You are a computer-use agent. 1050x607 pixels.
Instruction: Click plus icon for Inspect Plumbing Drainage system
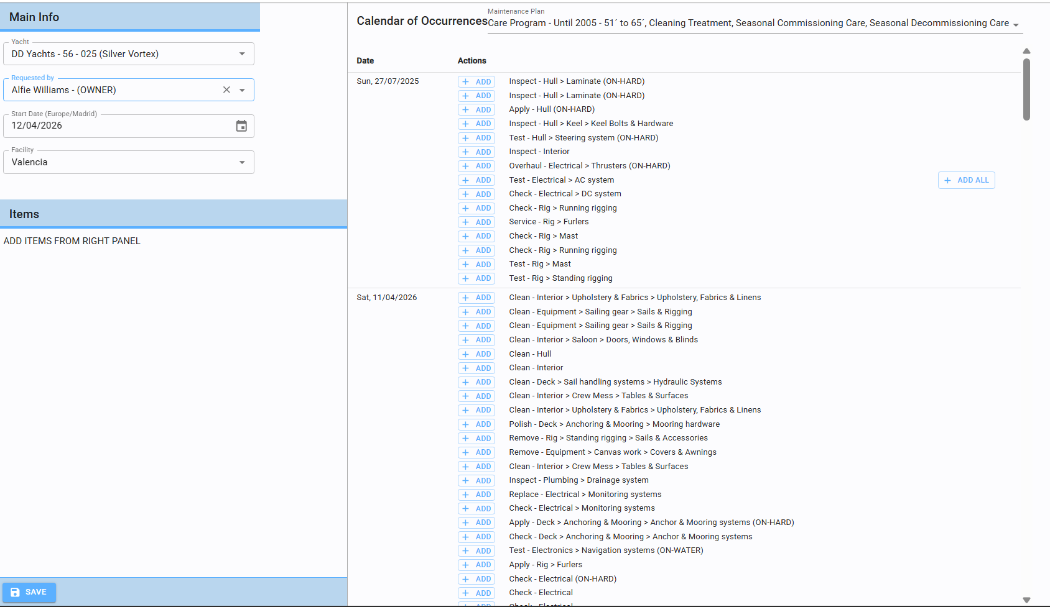coord(465,481)
